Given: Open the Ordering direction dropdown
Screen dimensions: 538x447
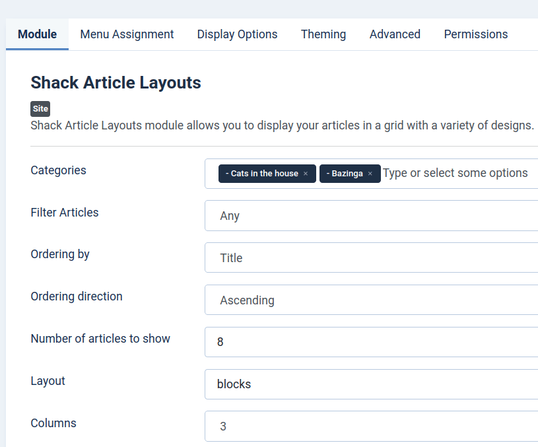Looking at the screenshot, I should click(x=371, y=300).
